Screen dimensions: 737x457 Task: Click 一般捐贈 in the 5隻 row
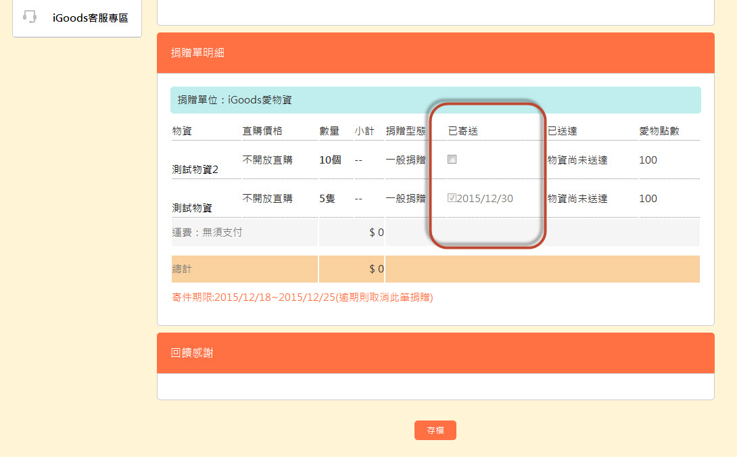coord(406,198)
